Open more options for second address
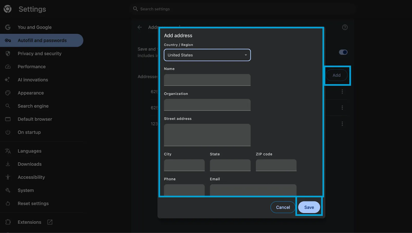This screenshot has width=412, height=233. (x=342, y=108)
